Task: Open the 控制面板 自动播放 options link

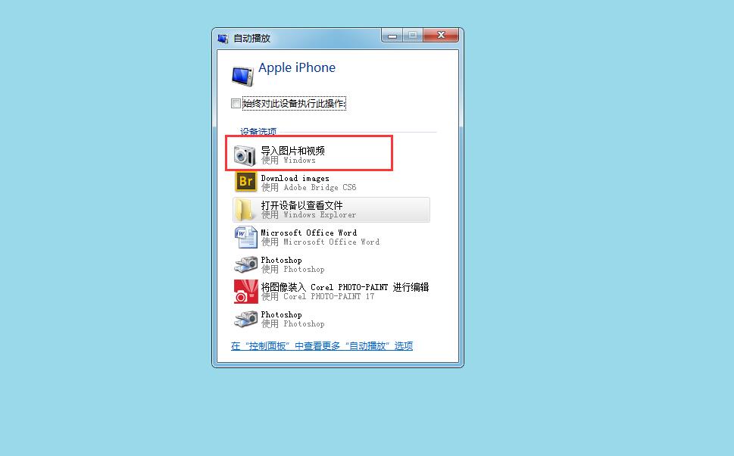Action: pyautogui.click(x=322, y=346)
